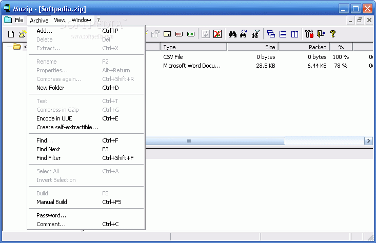This screenshot has height=243, width=376.
Task: Minimize the inner Softpedia.zip document window
Action: (x=350, y=20)
